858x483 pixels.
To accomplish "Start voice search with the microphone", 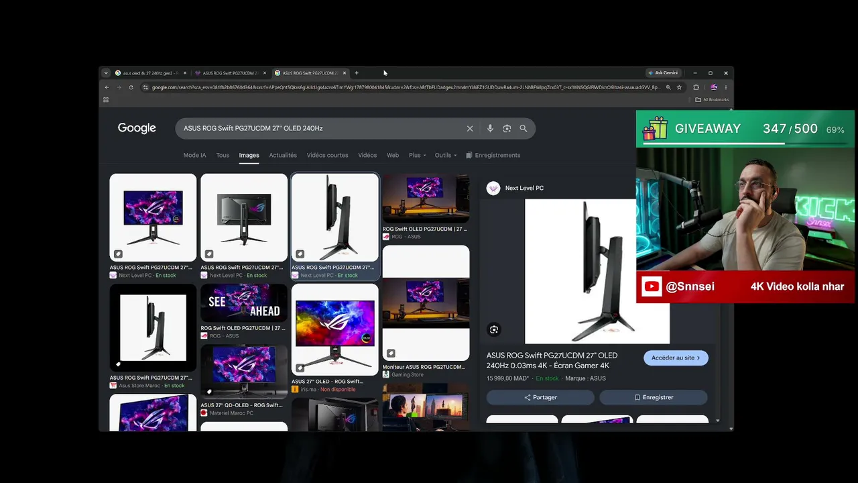I will tap(490, 128).
